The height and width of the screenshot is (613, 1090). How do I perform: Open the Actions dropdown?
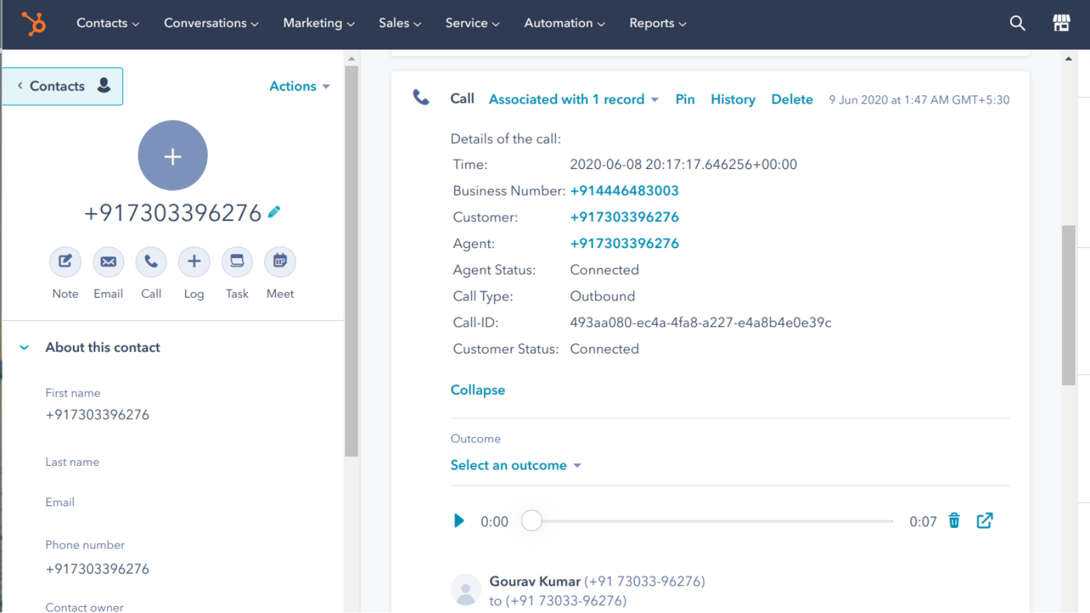300,86
